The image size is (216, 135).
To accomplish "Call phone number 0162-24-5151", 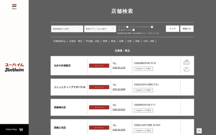I will (119, 109).
